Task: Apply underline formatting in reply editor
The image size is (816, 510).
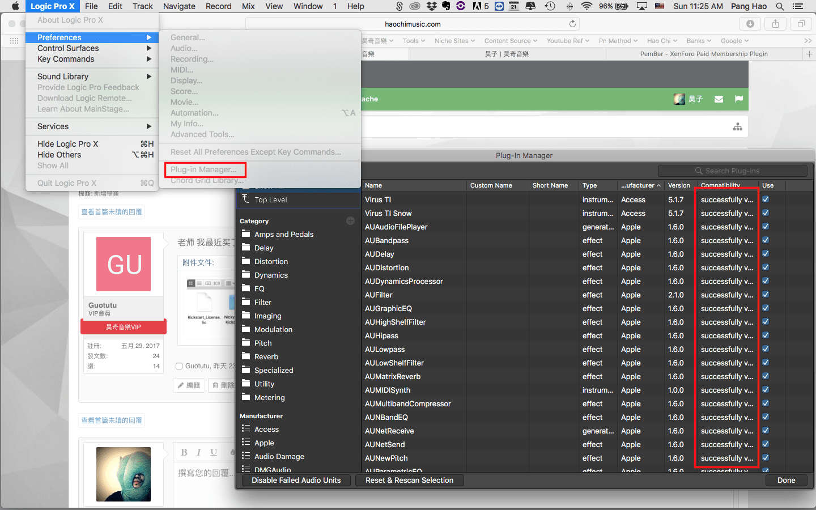Action: [x=214, y=452]
